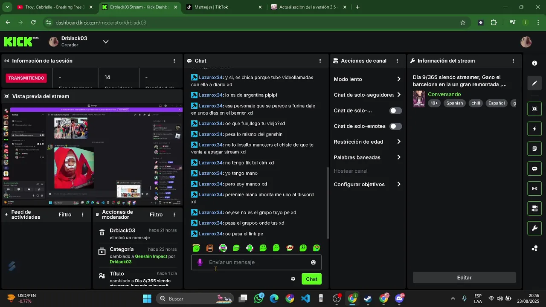Click the pencil edit icon in right sidebar
The width and height of the screenshot is (546, 307).
point(534,83)
